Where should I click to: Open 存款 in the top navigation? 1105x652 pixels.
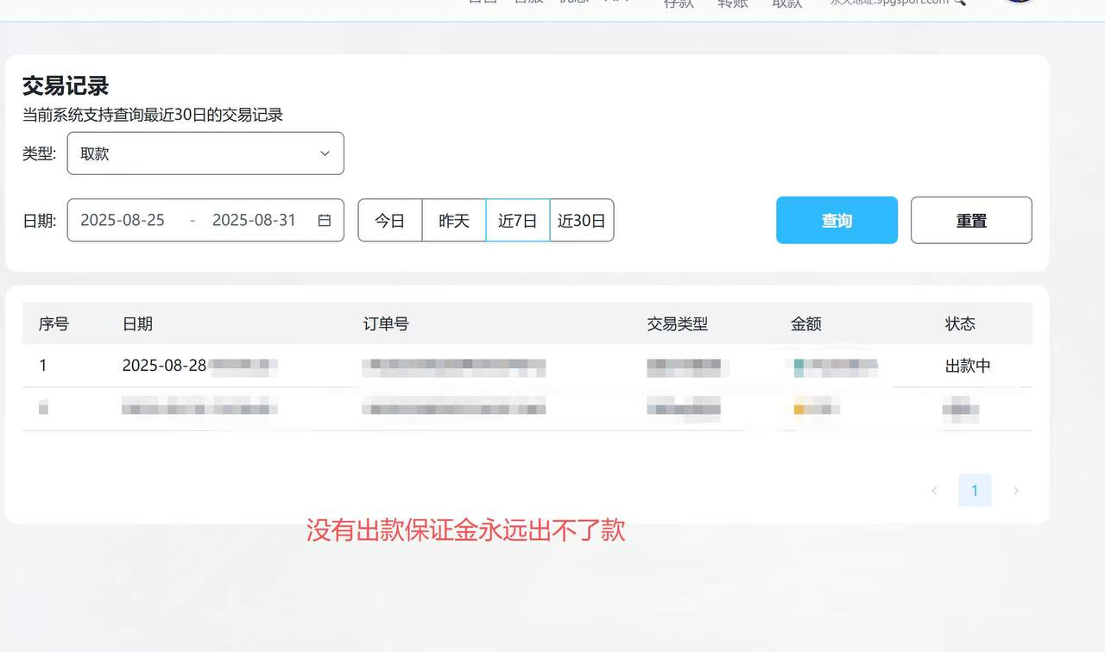click(x=679, y=3)
